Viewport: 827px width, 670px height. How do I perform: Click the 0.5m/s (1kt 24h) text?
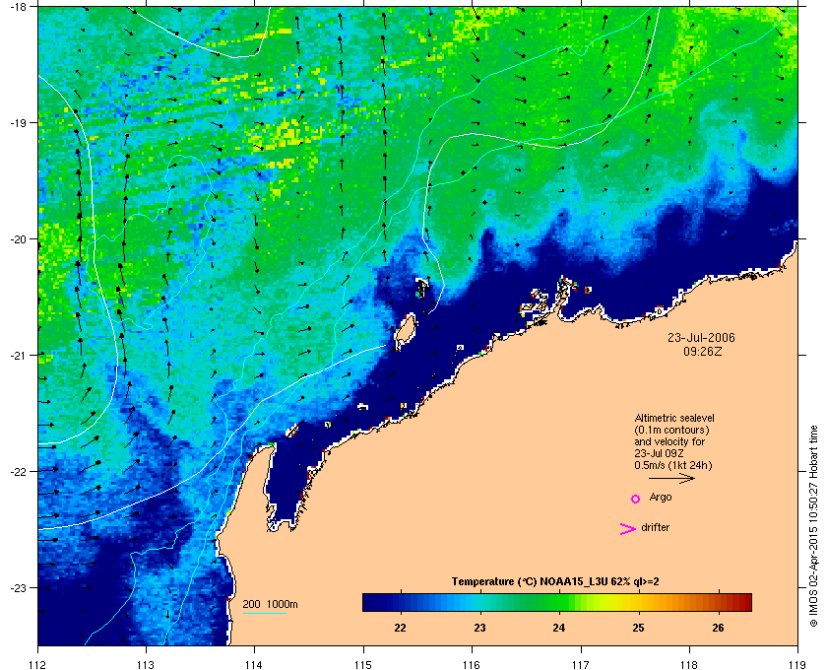pos(673,466)
